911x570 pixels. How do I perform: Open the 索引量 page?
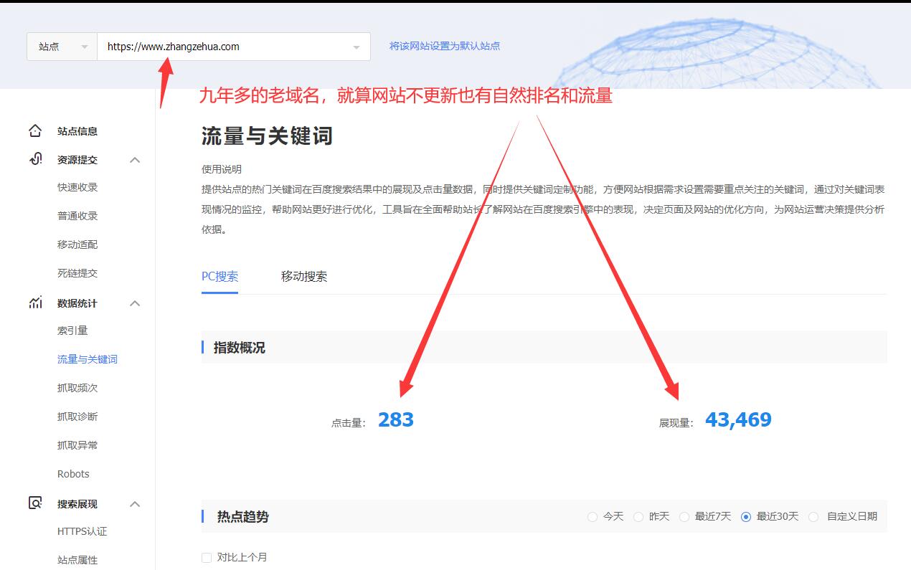point(74,331)
